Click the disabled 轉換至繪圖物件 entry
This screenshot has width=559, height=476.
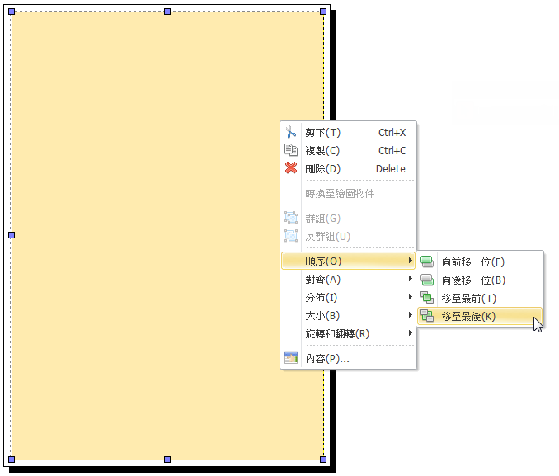point(348,193)
